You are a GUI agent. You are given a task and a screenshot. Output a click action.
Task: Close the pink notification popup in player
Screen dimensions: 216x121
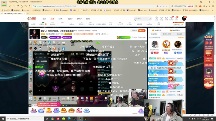click(x=59, y=103)
